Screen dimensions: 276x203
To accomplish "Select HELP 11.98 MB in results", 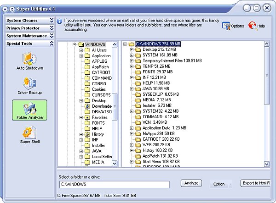I will coord(156,83).
